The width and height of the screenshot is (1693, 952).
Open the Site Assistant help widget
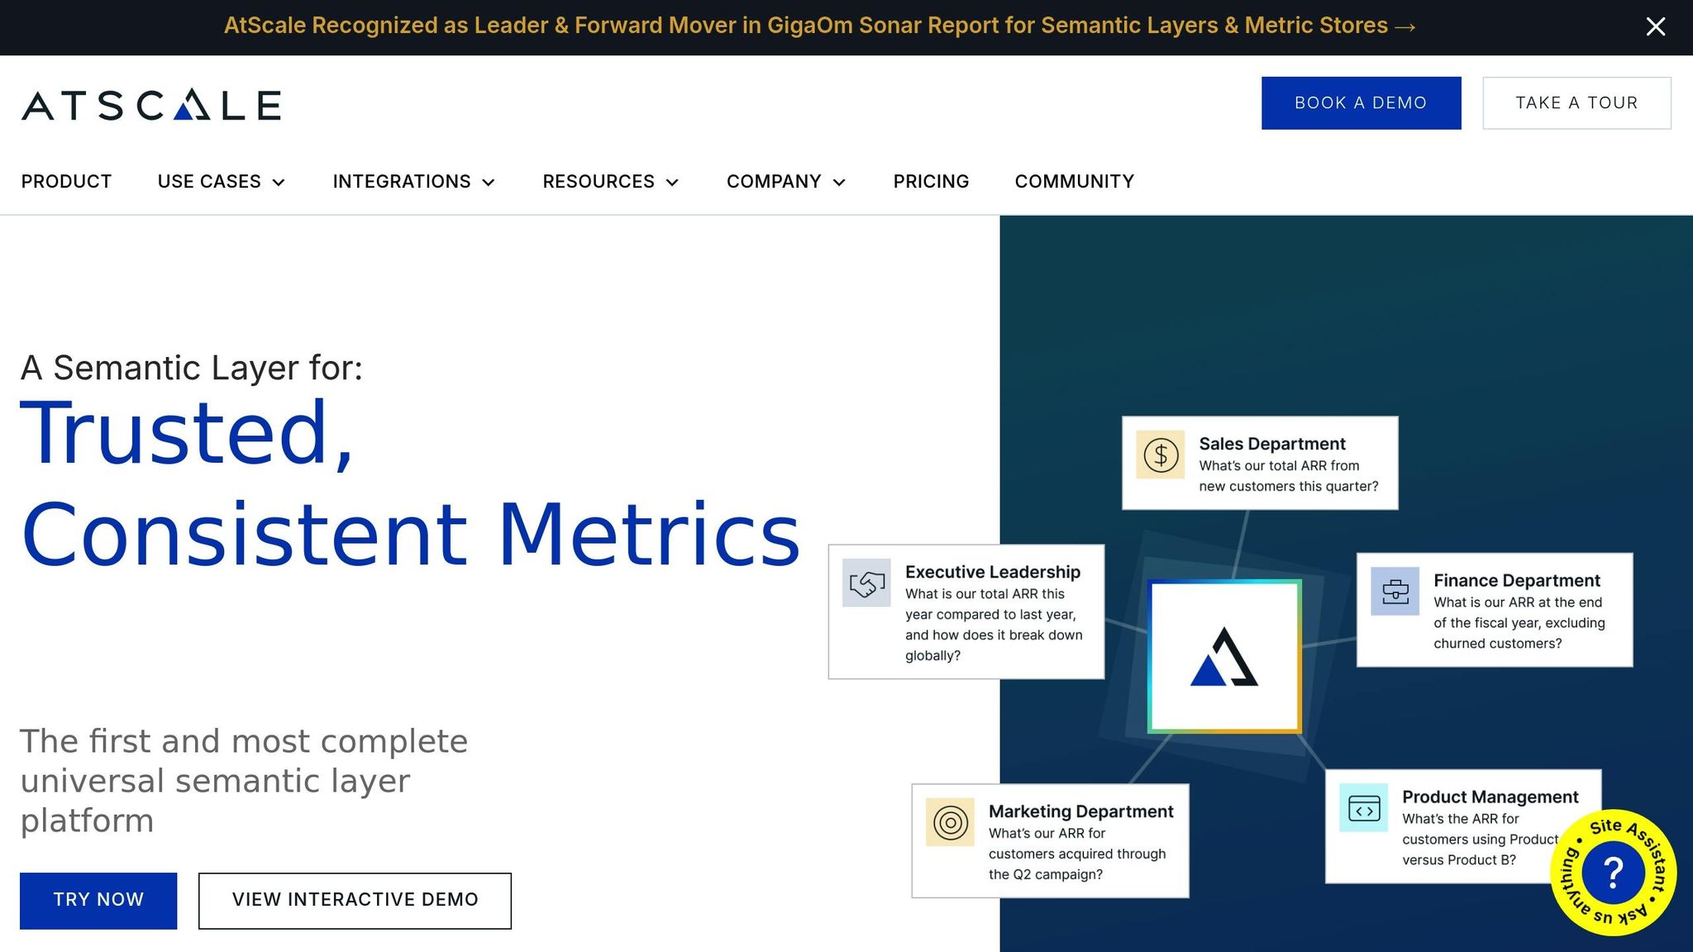tap(1613, 873)
